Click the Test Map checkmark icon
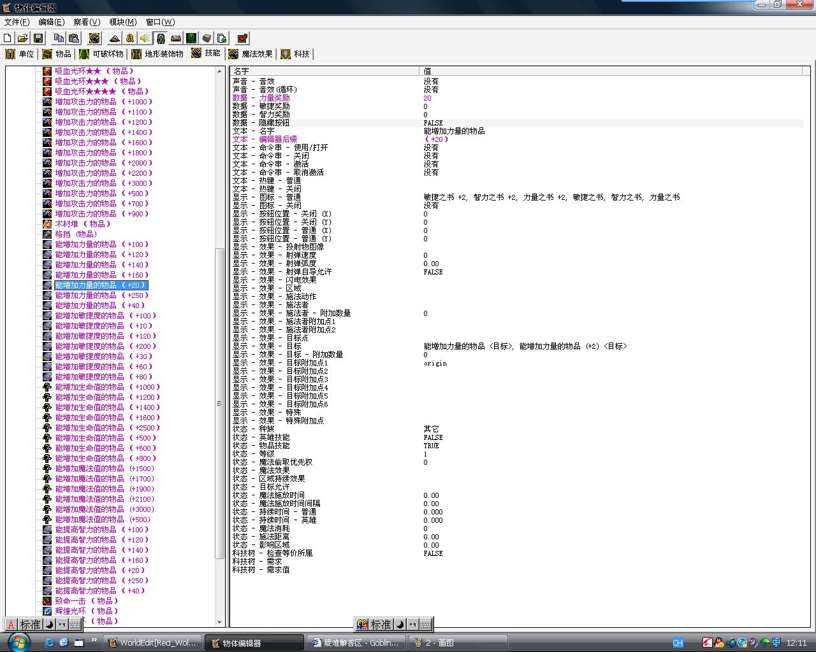 click(242, 38)
